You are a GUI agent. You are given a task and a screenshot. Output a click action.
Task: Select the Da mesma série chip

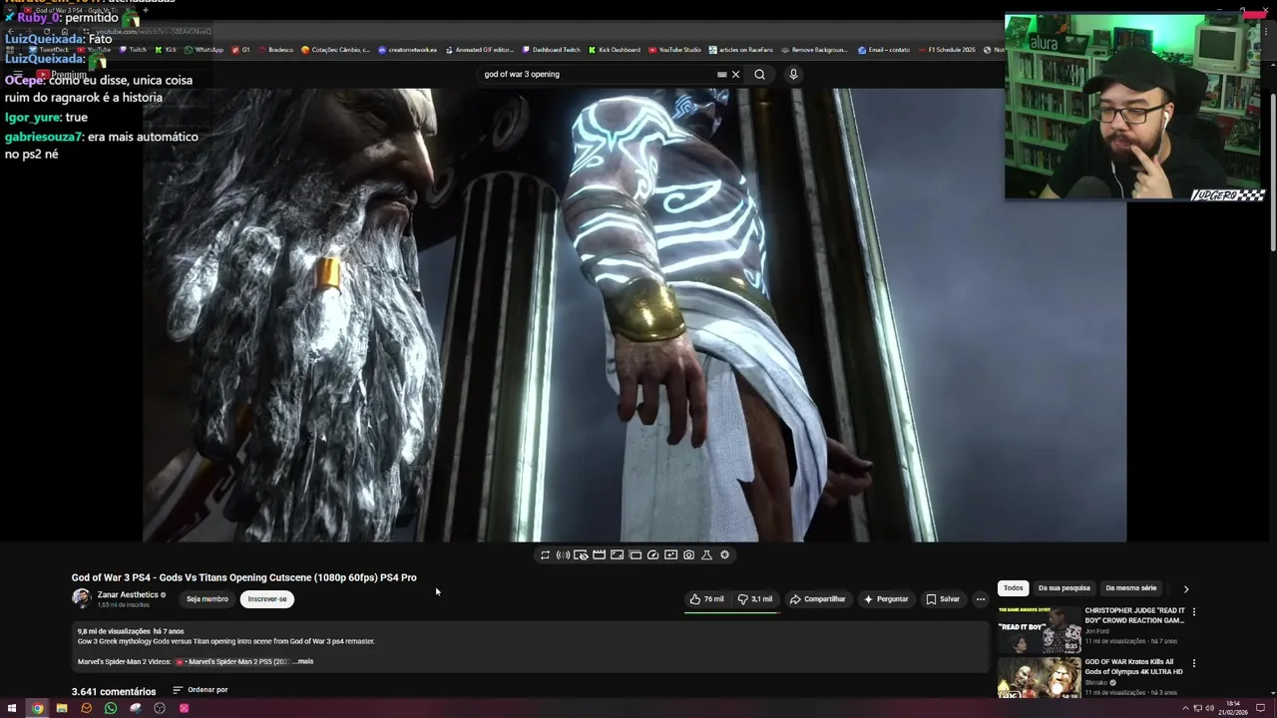click(1131, 588)
